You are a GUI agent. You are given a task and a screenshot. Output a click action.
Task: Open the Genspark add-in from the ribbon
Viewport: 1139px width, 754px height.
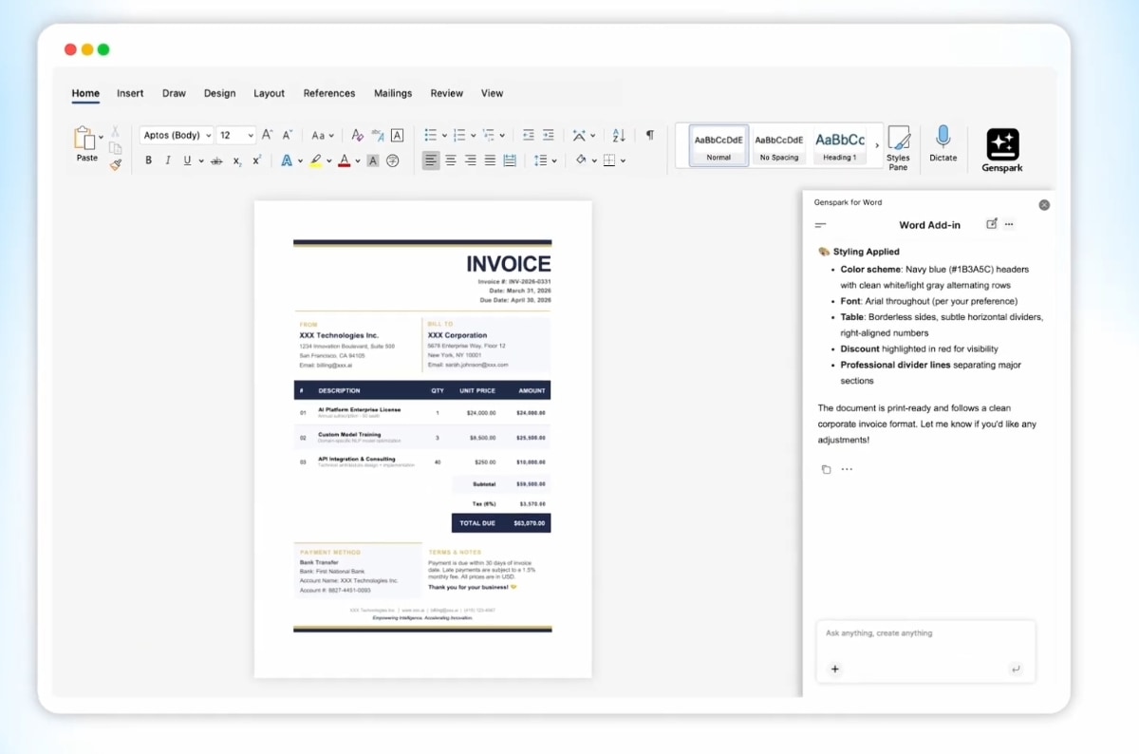coord(1002,150)
